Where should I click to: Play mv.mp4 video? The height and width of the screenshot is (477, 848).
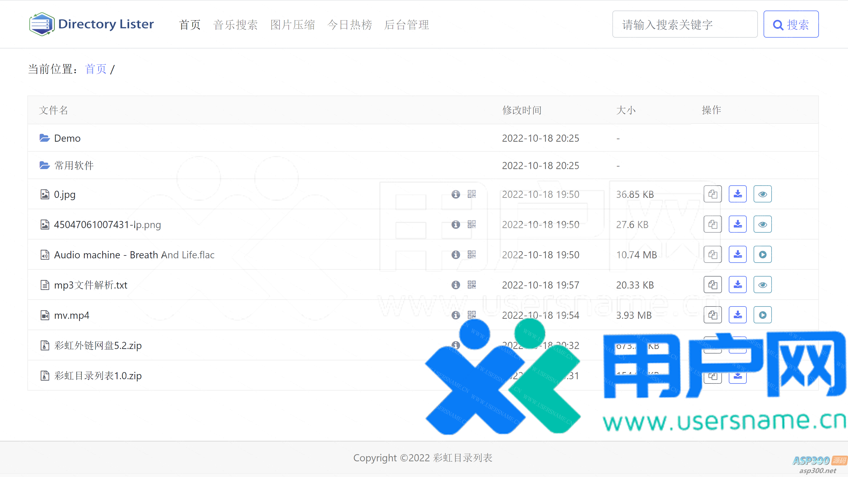point(763,315)
